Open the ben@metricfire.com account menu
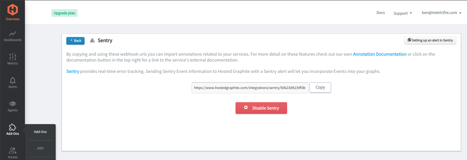 441,13
